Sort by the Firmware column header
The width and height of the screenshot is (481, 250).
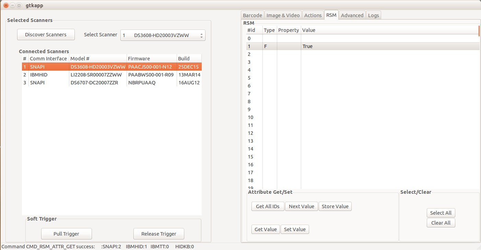click(x=151, y=59)
